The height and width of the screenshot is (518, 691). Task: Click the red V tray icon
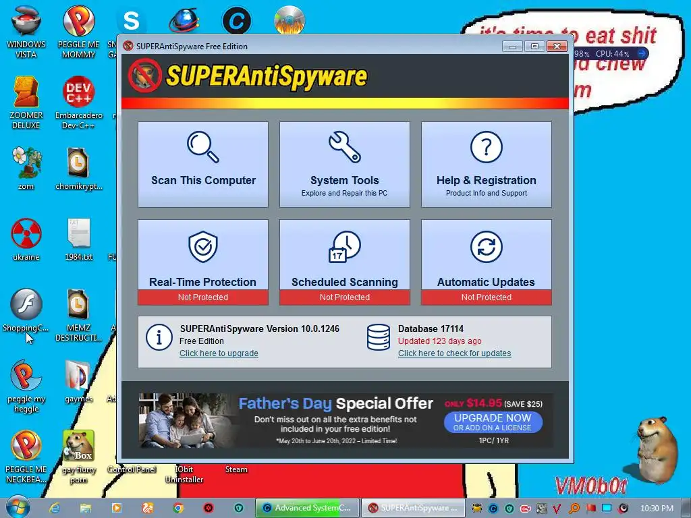(x=557, y=509)
